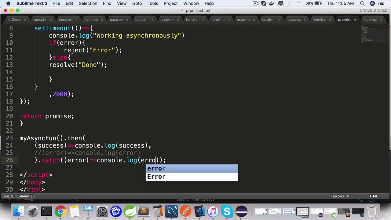Open System Preferences gear in dock

102,211
